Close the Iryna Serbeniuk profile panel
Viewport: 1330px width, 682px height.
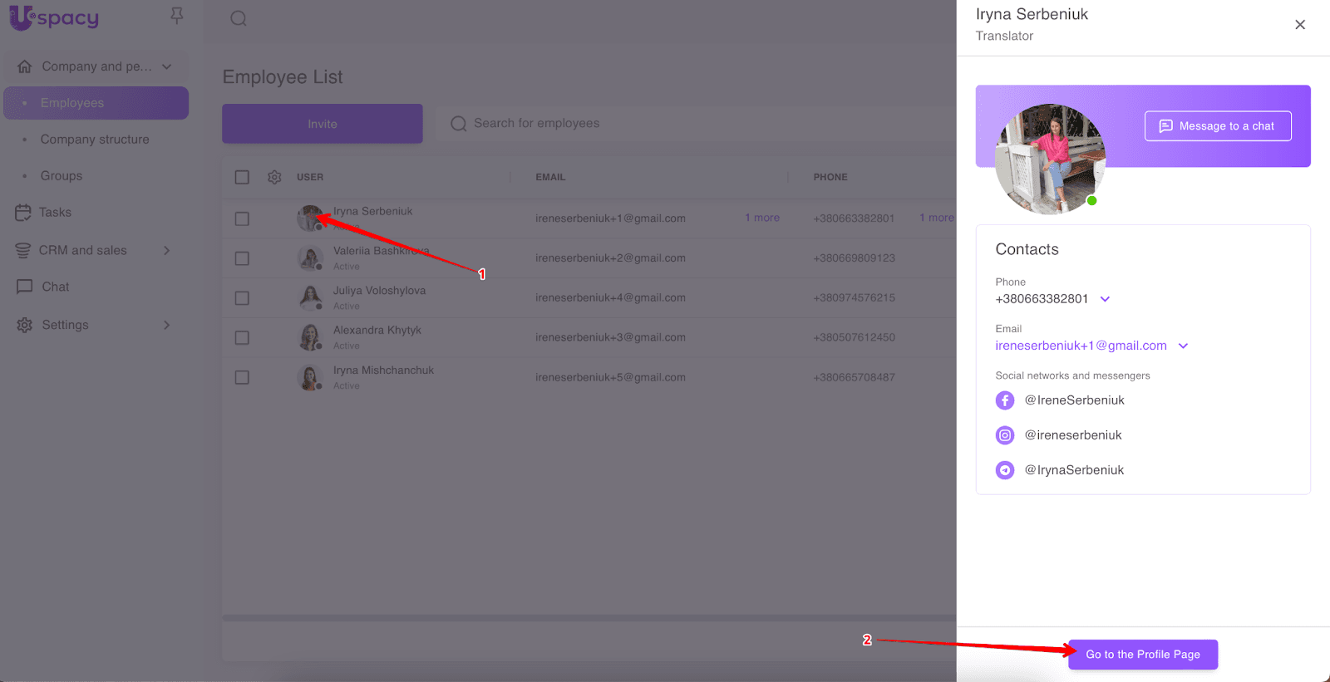[1300, 25]
